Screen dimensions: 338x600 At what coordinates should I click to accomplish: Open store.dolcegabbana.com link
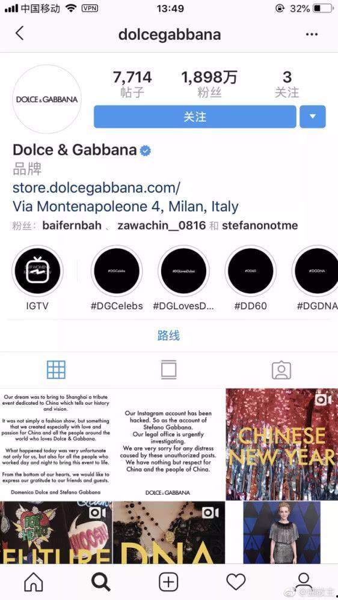[x=97, y=188]
